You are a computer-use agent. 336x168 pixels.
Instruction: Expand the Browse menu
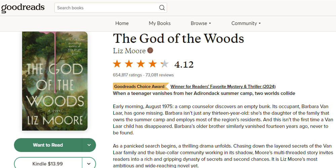point(201,23)
